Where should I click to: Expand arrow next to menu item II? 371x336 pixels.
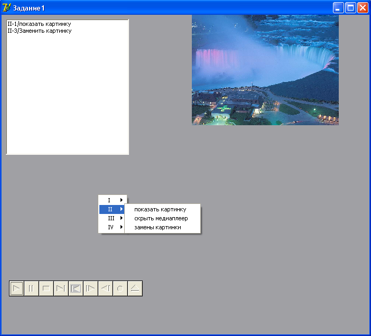coord(122,209)
